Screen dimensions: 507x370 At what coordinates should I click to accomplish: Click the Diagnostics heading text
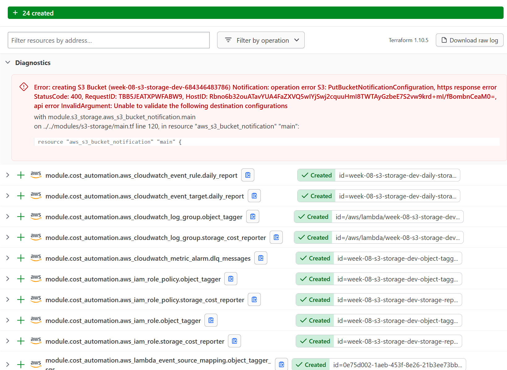33,63
